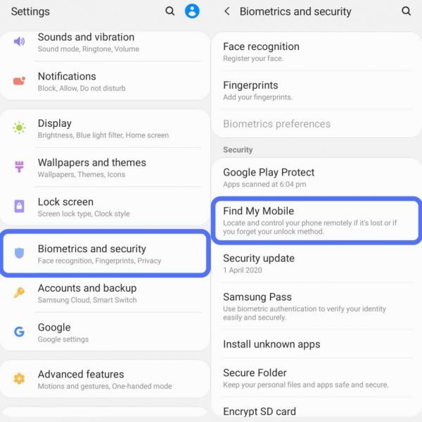
Task: Tap the Lock screen padlock icon
Action: 19,206
